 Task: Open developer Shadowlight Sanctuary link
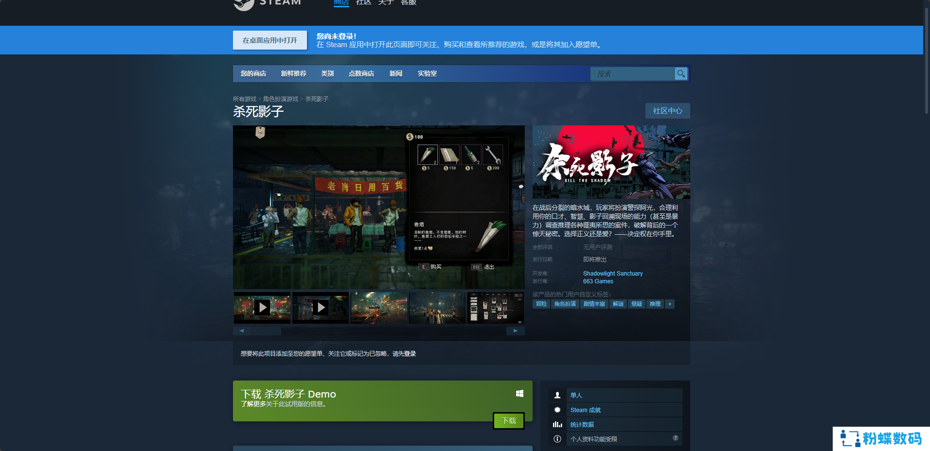point(613,274)
